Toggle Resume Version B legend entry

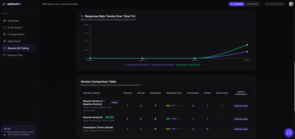click(188, 65)
